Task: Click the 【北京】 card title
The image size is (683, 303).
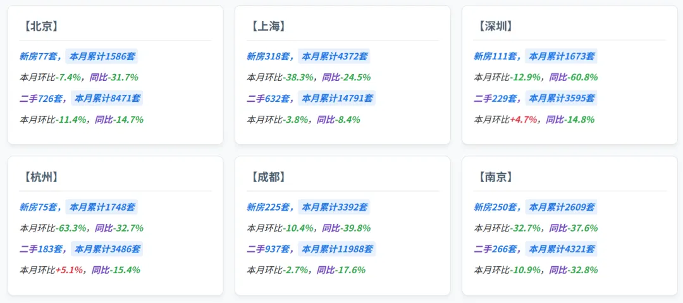Action: [39, 27]
